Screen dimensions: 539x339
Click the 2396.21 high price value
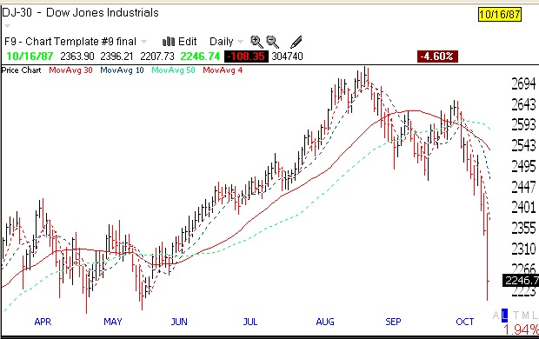click(x=116, y=56)
